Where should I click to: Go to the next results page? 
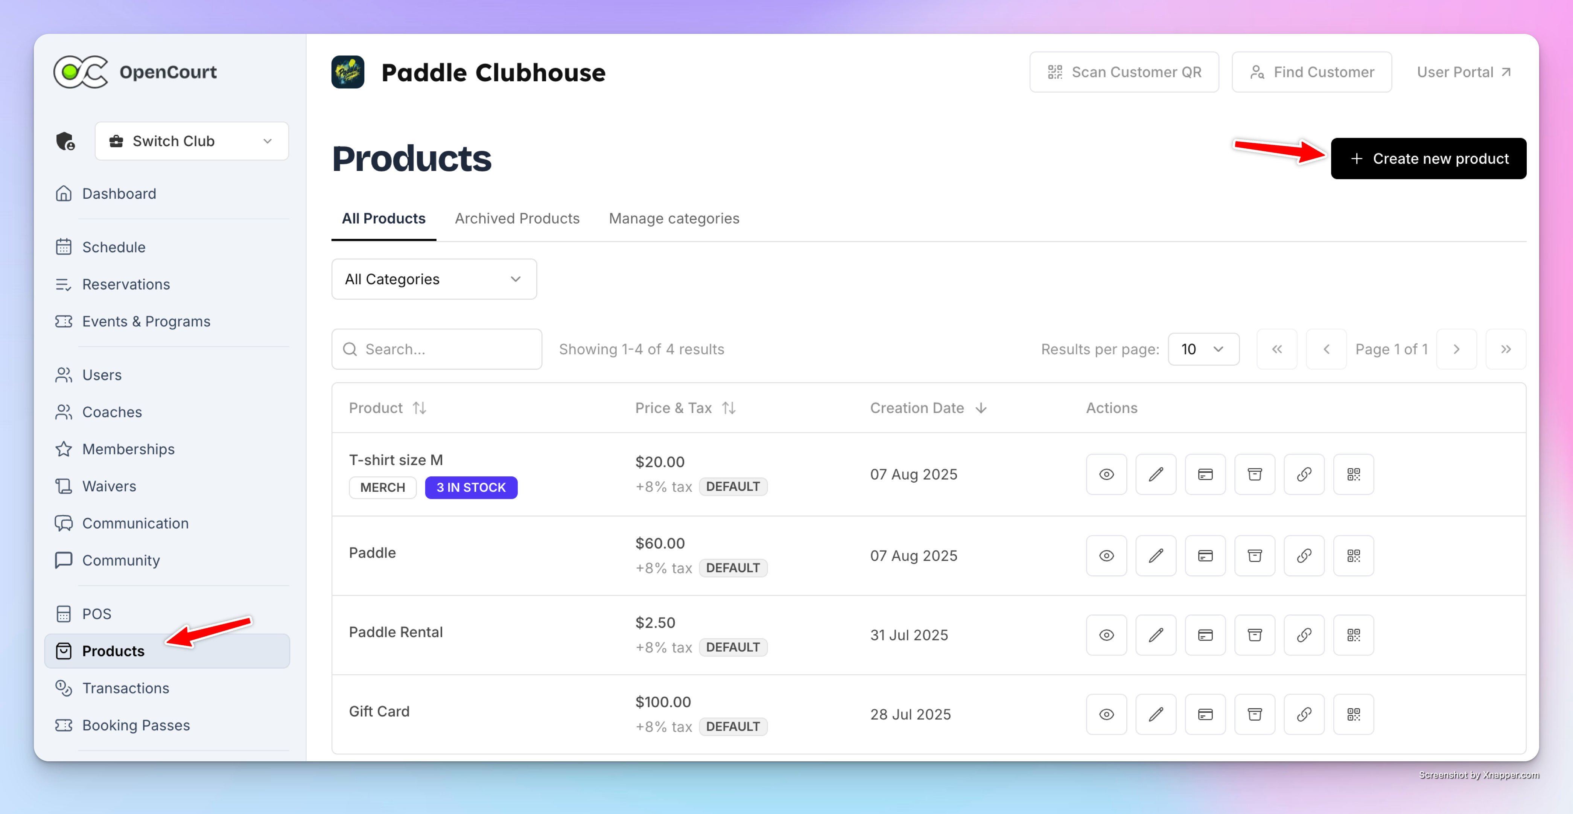pos(1456,349)
